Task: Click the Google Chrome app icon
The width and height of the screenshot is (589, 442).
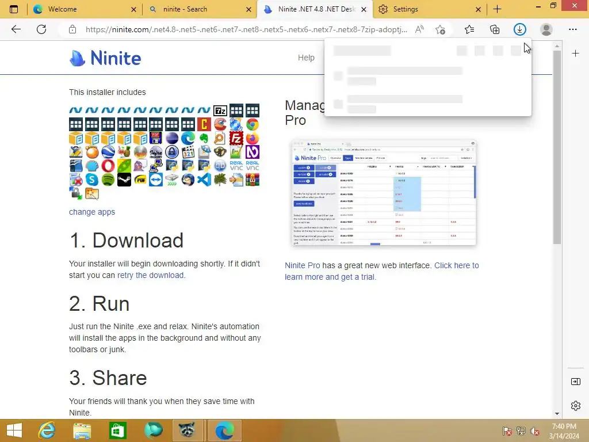Action: (253, 124)
